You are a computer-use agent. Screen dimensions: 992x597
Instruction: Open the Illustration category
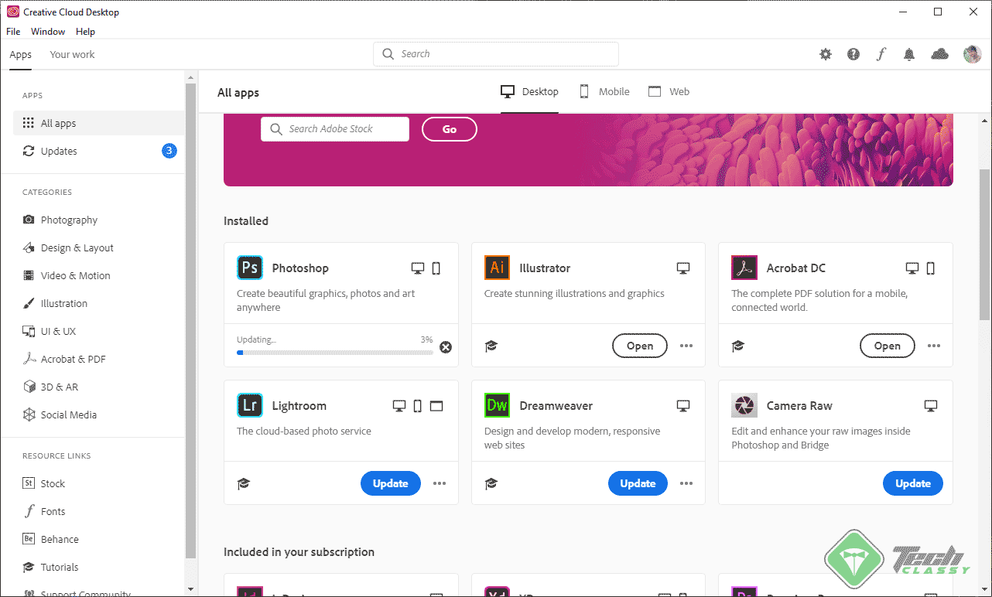click(27, 303)
